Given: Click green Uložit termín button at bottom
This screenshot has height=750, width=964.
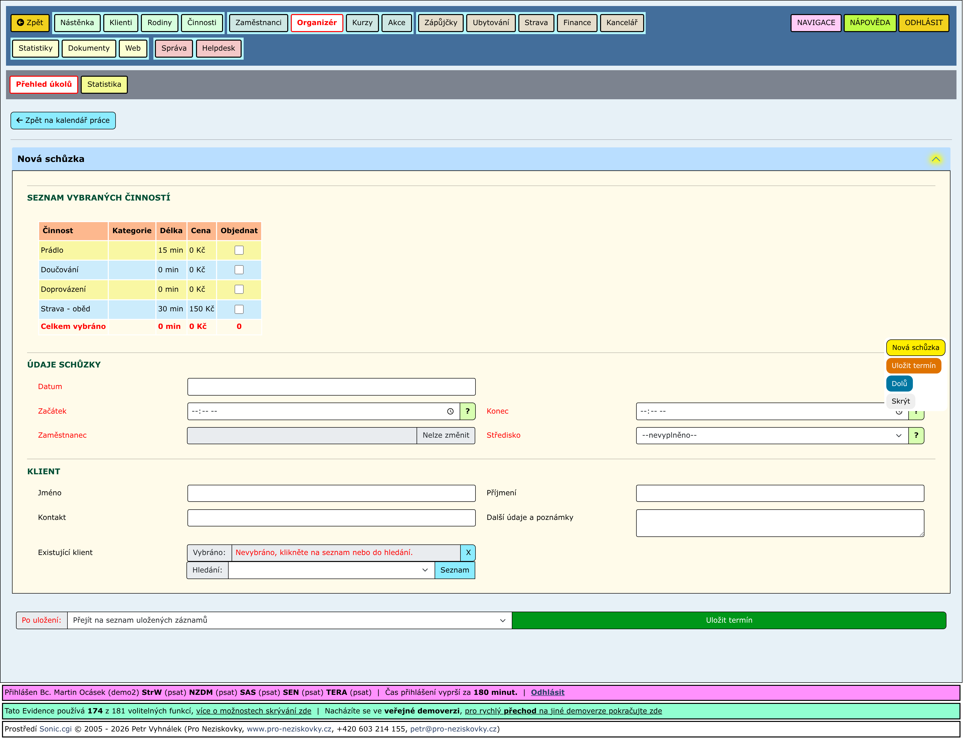Looking at the screenshot, I should pos(729,621).
